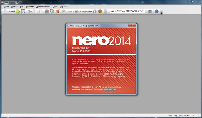Open the Файл menu
This screenshot has height=118, width=202.
coord(6,7)
